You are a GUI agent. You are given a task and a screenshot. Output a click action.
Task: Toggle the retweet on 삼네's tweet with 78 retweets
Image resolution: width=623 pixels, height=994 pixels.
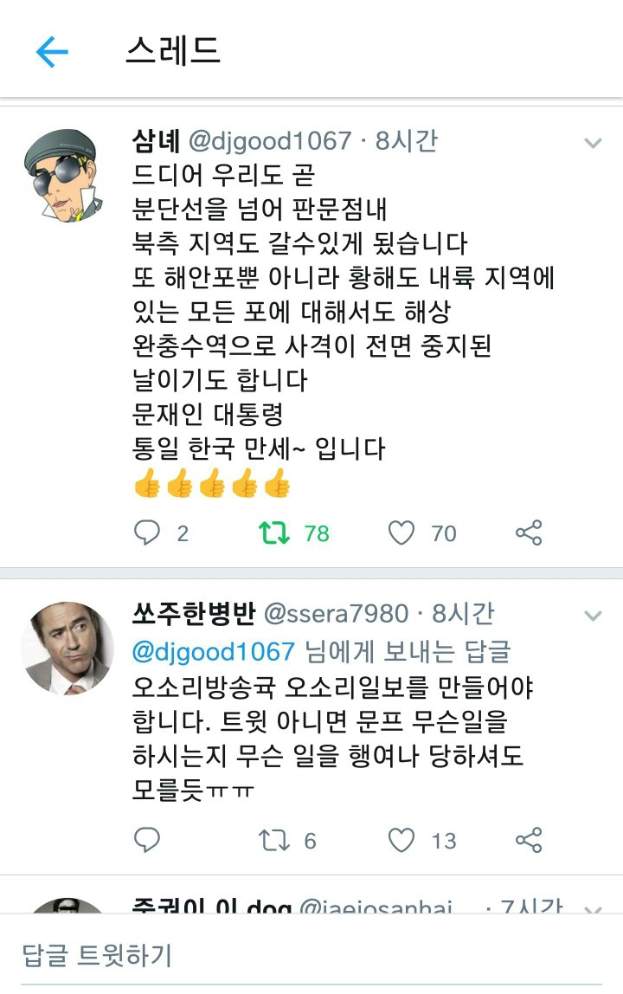tap(273, 533)
